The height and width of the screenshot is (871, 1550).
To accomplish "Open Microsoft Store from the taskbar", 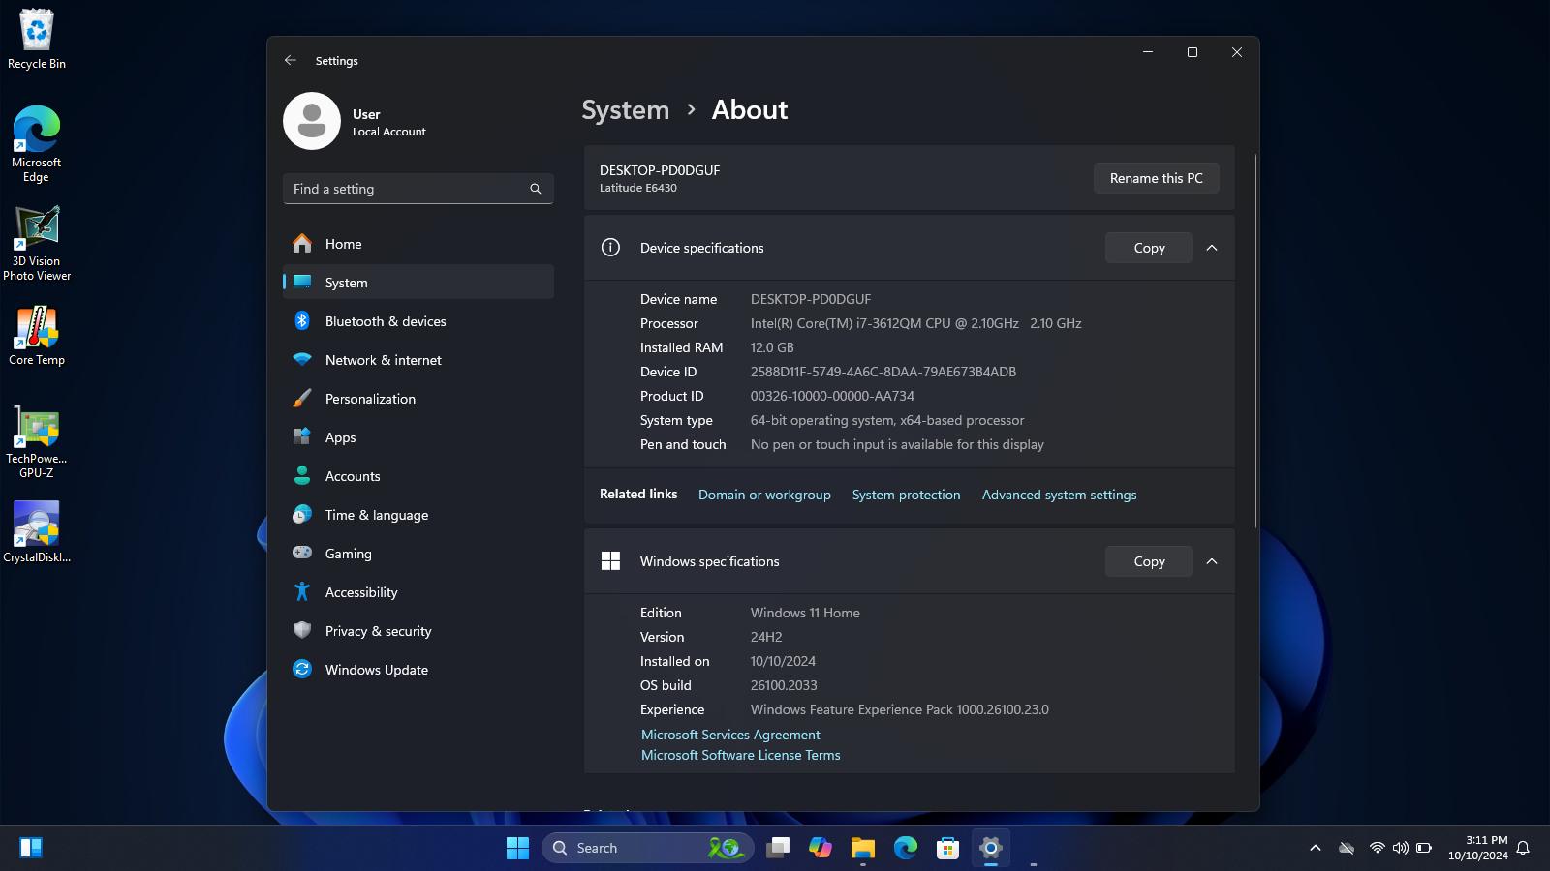I will [948, 848].
